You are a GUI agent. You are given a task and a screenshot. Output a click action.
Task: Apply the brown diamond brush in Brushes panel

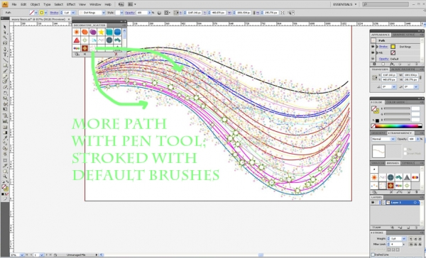tap(390, 186)
